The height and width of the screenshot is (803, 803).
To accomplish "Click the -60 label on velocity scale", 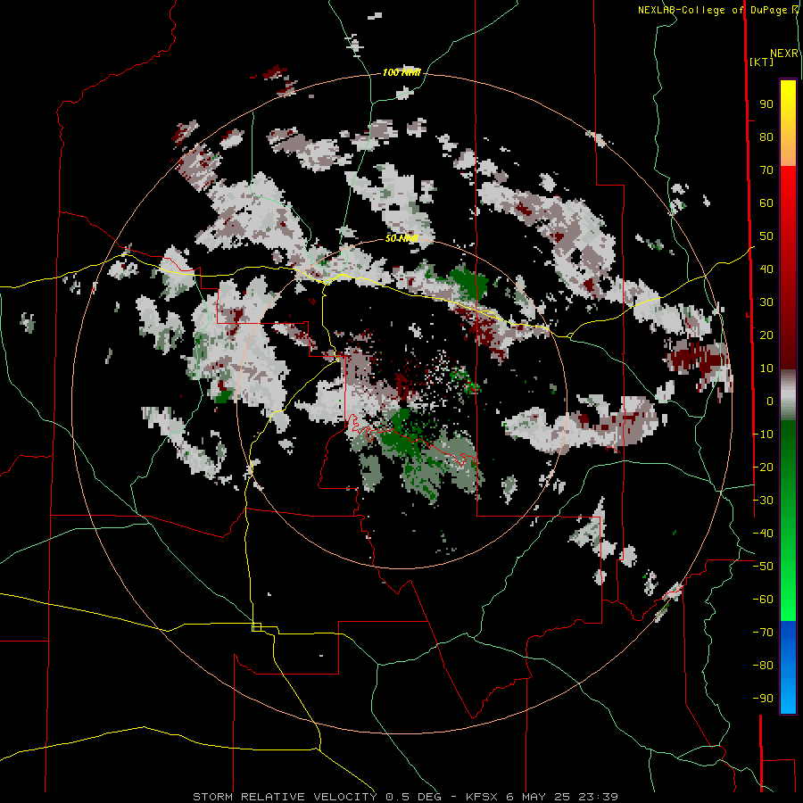I will click(763, 600).
